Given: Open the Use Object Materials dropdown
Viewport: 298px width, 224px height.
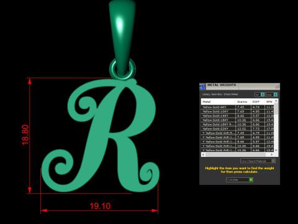Looking at the screenshot, I should [258, 161].
